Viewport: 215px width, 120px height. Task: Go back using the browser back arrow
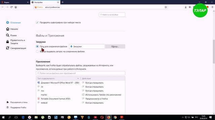(x=3, y=7)
